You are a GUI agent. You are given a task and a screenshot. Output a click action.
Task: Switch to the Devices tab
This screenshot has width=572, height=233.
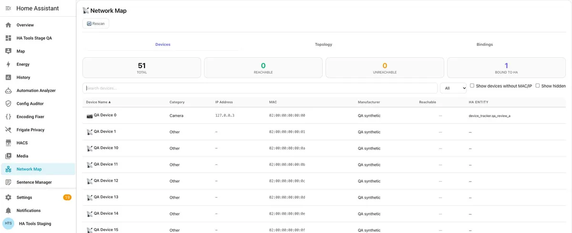tap(163, 44)
